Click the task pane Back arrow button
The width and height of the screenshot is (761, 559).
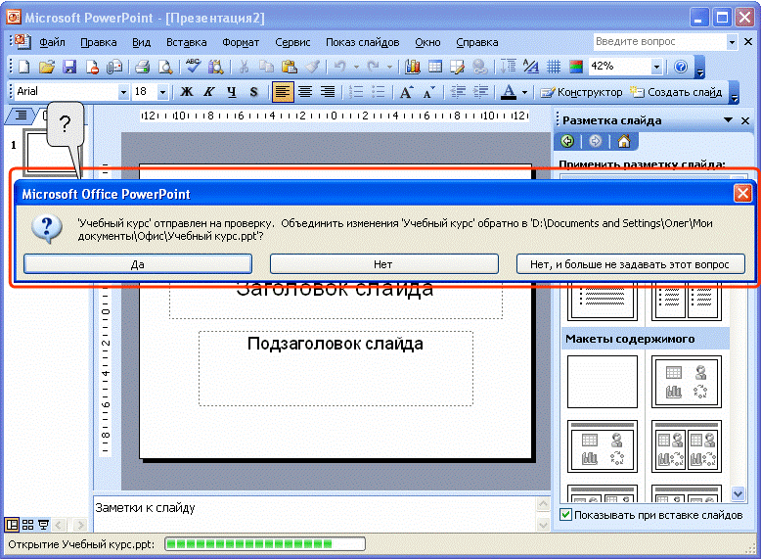567,141
